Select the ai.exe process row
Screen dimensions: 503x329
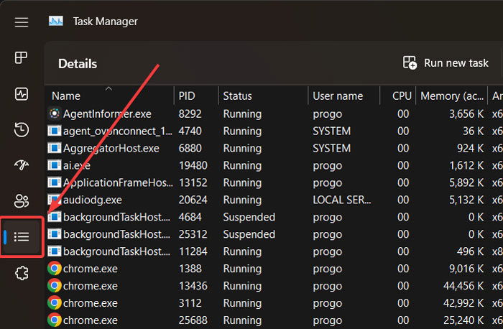click(77, 165)
